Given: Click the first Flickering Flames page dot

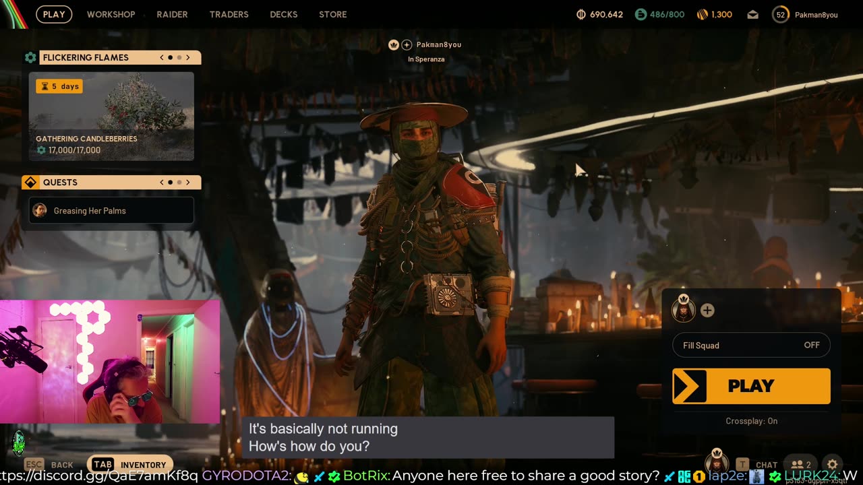Looking at the screenshot, I should pos(170,57).
